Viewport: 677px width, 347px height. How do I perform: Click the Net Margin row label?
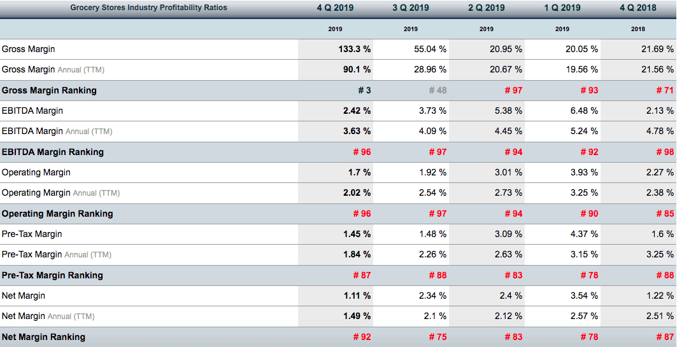pos(24,296)
